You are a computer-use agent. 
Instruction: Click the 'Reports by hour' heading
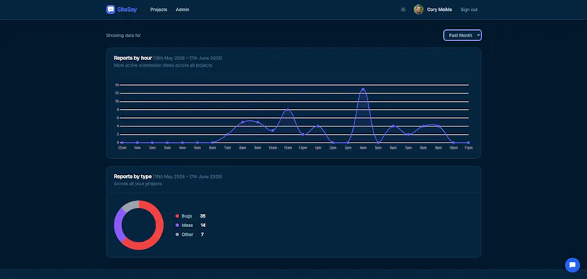pyautogui.click(x=133, y=58)
